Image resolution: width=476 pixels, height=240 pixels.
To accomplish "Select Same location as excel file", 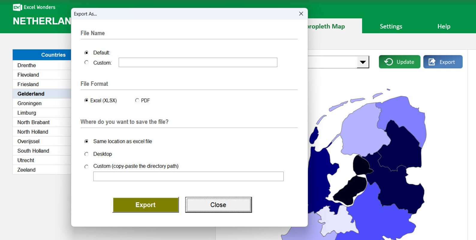I will click(x=87, y=141).
